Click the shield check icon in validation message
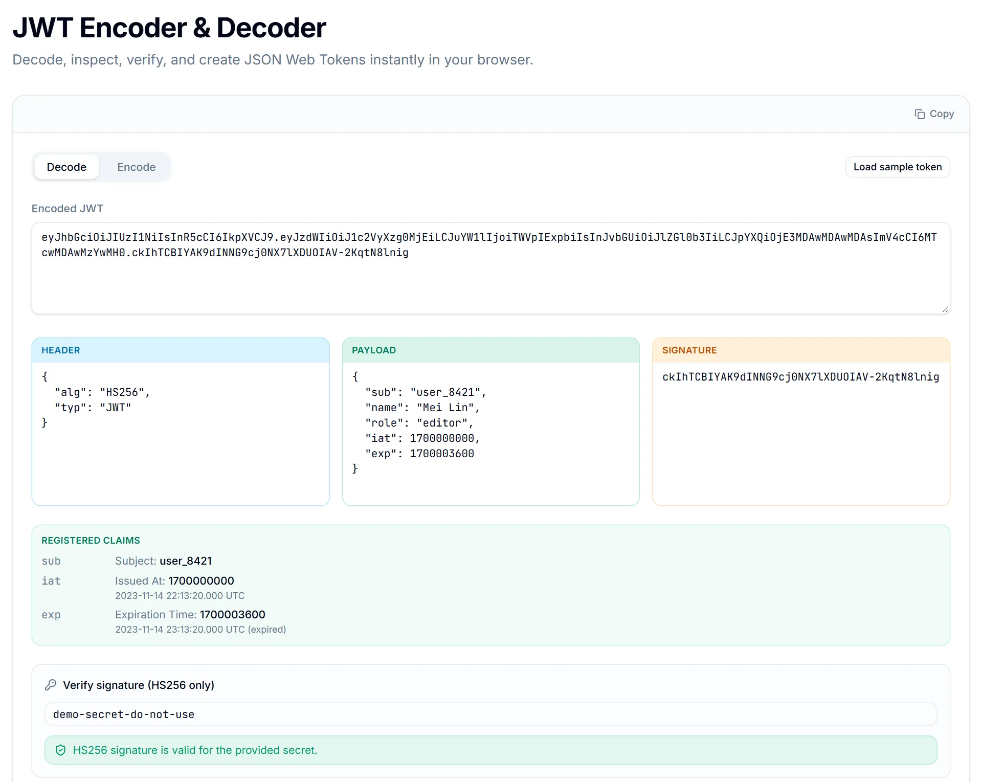This screenshot has width=982, height=782. tap(61, 750)
